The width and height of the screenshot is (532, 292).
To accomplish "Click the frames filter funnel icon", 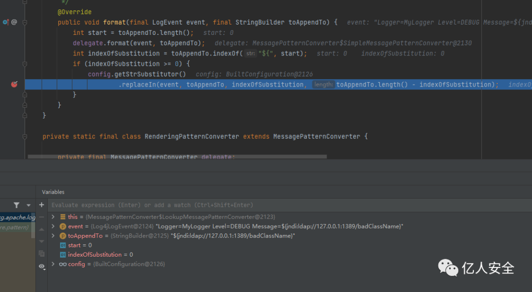I will [x=16, y=205].
